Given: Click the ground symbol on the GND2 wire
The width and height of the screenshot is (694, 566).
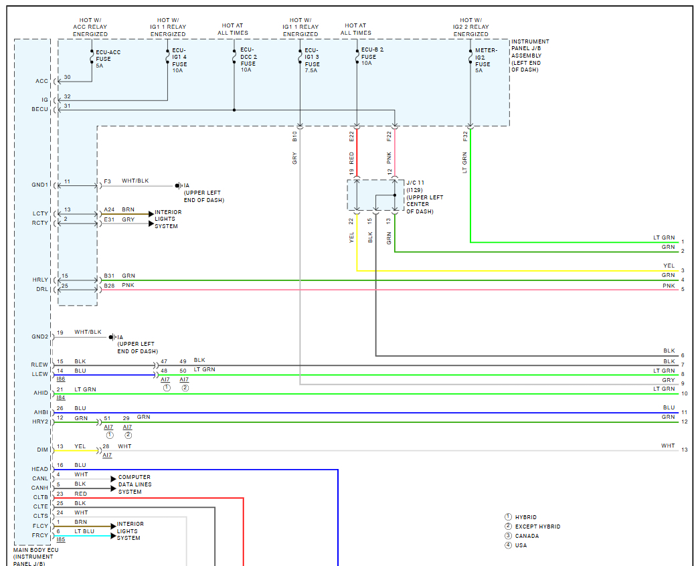Looking at the screenshot, I should tap(112, 337).
